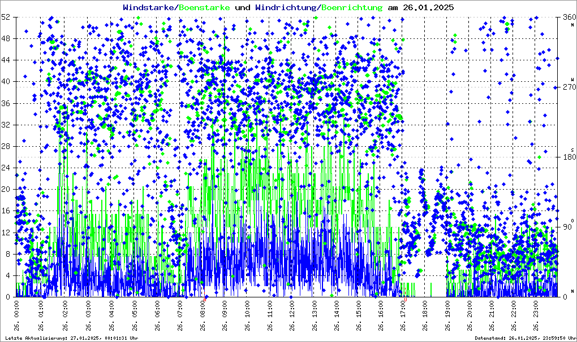577x342 pixels.
Task: Click the blue "Windstarke" title word
Action: pyautogui.click(x=149, y=7)
